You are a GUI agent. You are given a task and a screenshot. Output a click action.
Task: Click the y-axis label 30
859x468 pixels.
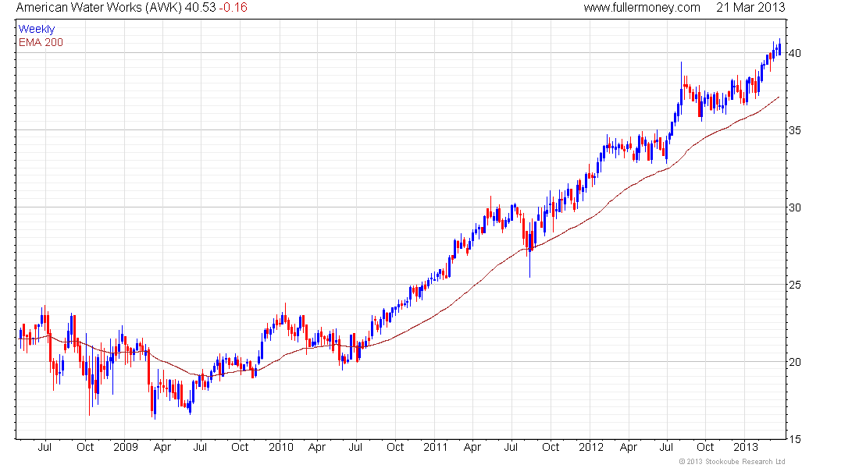coord(794,207)
